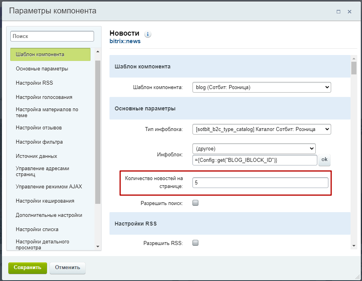Maximize the Параметры компонента dialog
This screenshot has height=281, width=362.
pos(338,11)
